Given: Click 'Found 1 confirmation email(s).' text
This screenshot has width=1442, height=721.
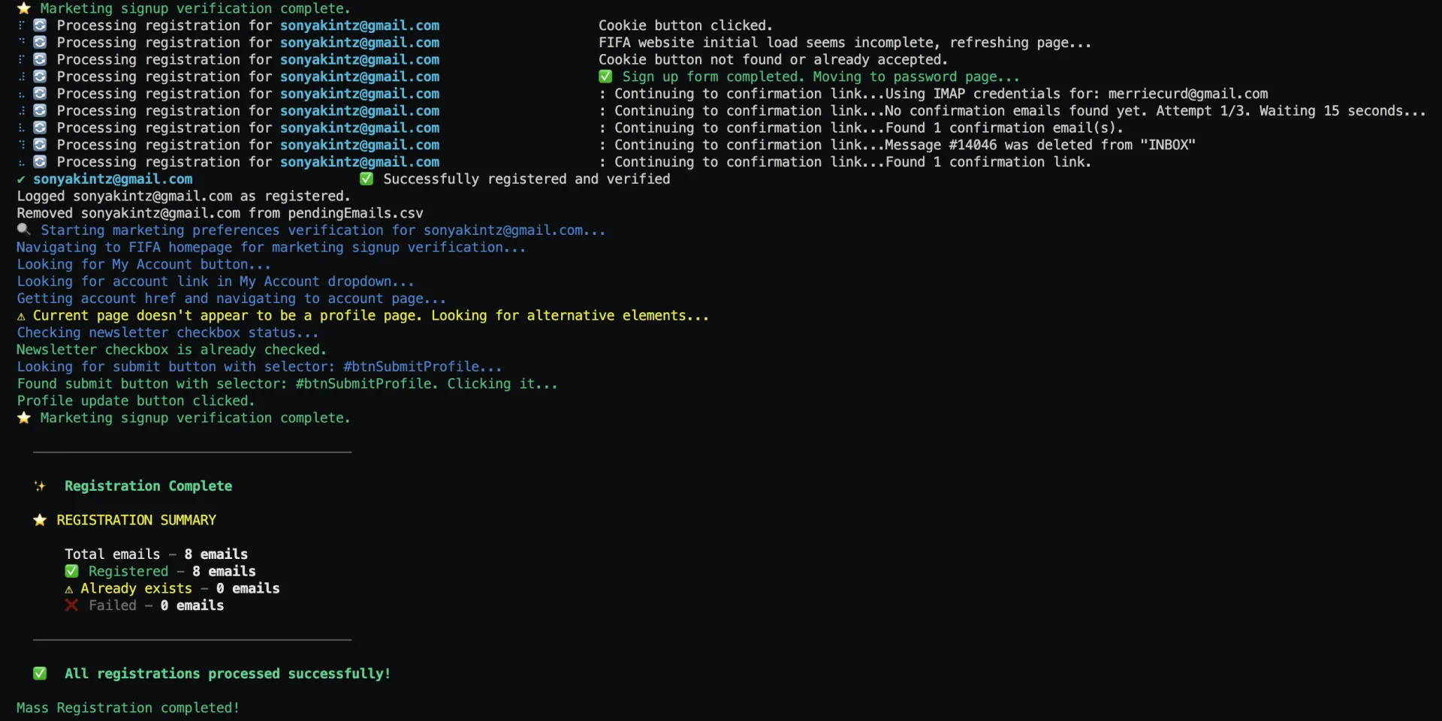Looking at the screenshot, I should tap(1005, 128).
